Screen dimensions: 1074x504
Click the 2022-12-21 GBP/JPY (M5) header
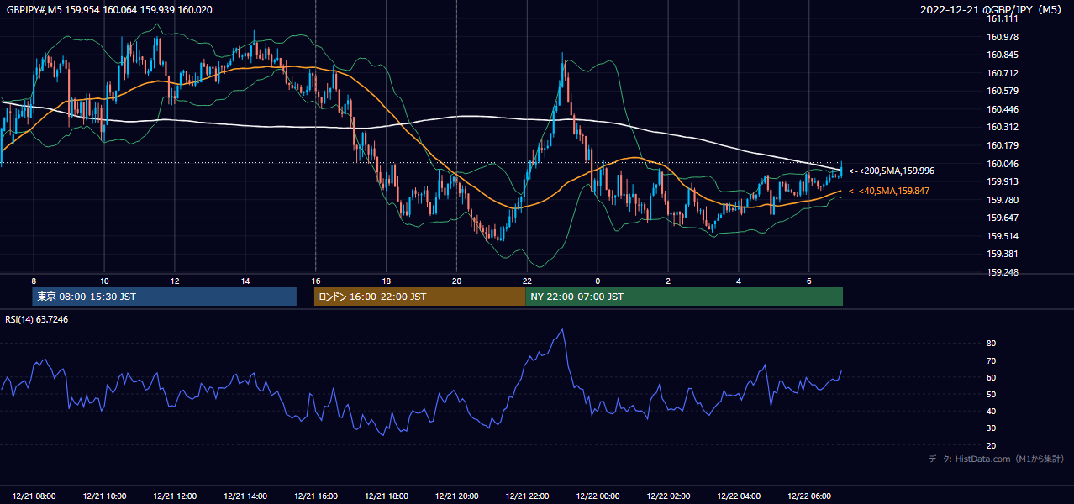click(x=992, y=9)
